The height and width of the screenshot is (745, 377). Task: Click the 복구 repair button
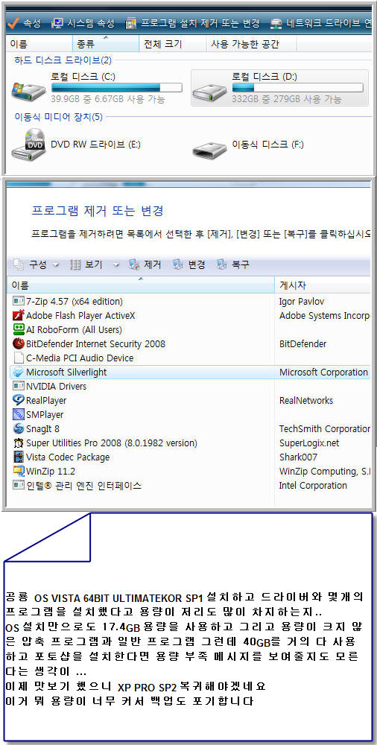click(233, 264)
